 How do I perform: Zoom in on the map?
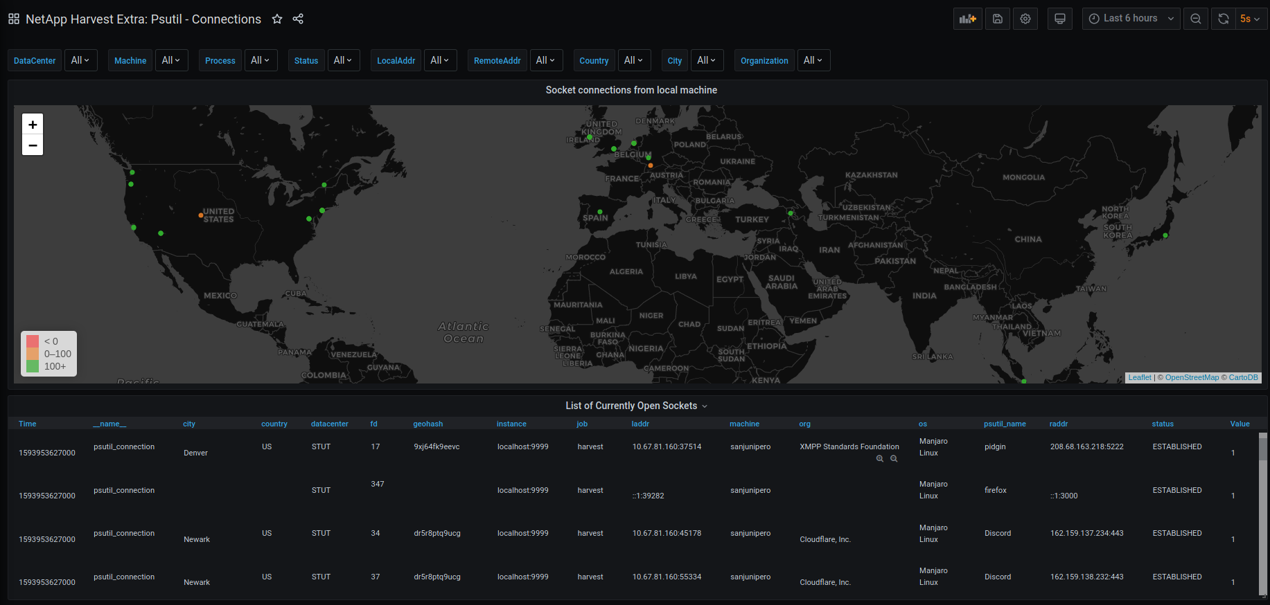33,125
